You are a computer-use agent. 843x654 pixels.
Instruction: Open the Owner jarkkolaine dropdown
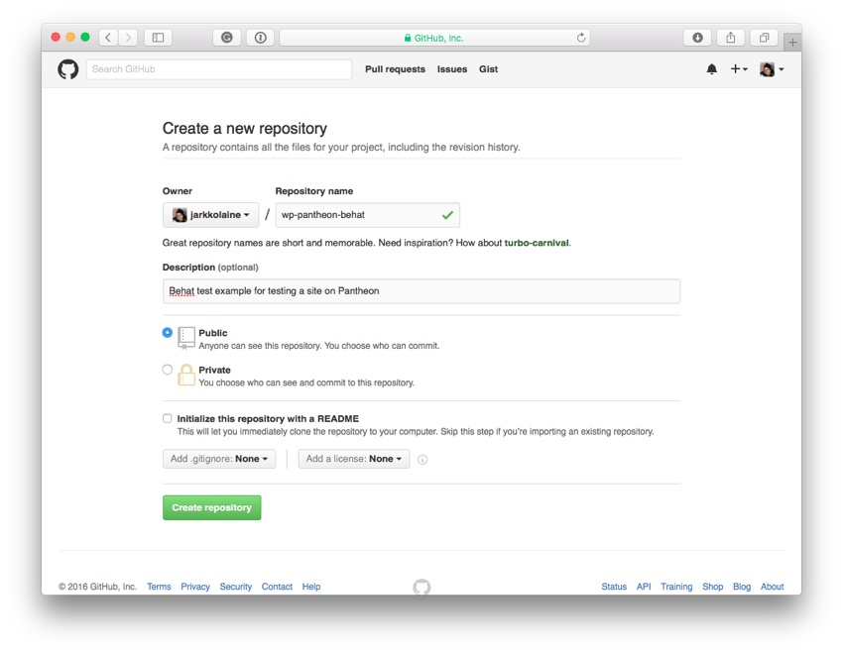click(x=210, y=215)
